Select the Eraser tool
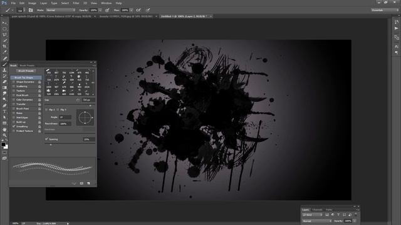Image resolution: width=401 pixels, height=225 pixels. 4,82
